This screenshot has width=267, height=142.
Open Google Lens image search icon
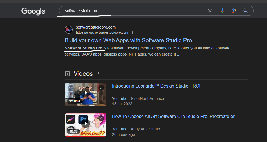pos(234,11)
